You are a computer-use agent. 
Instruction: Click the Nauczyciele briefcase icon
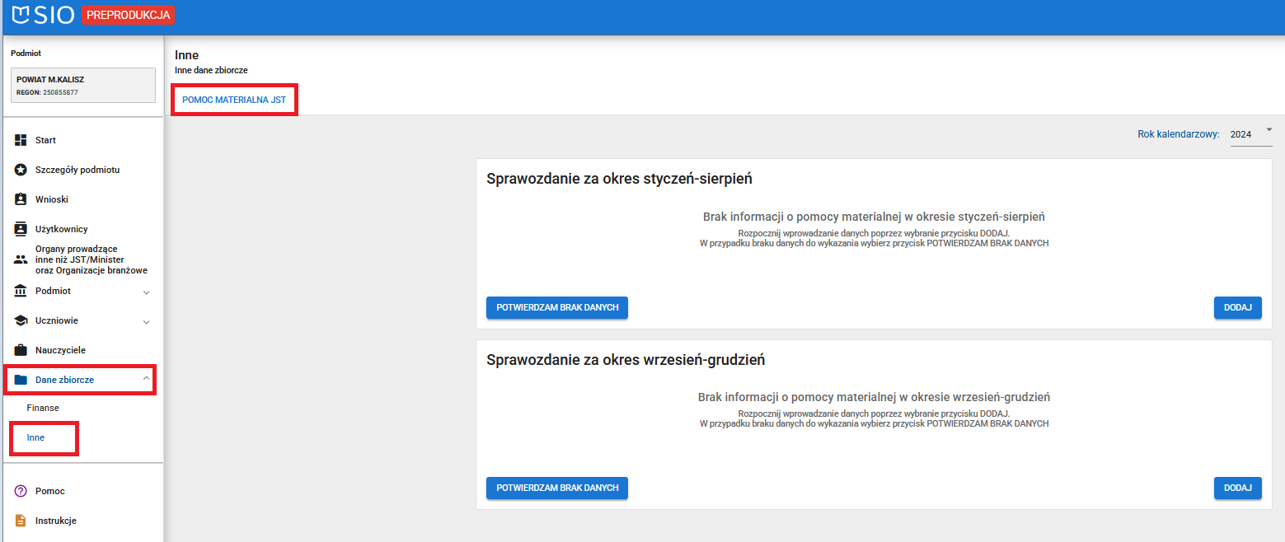[x=21, y=350]
